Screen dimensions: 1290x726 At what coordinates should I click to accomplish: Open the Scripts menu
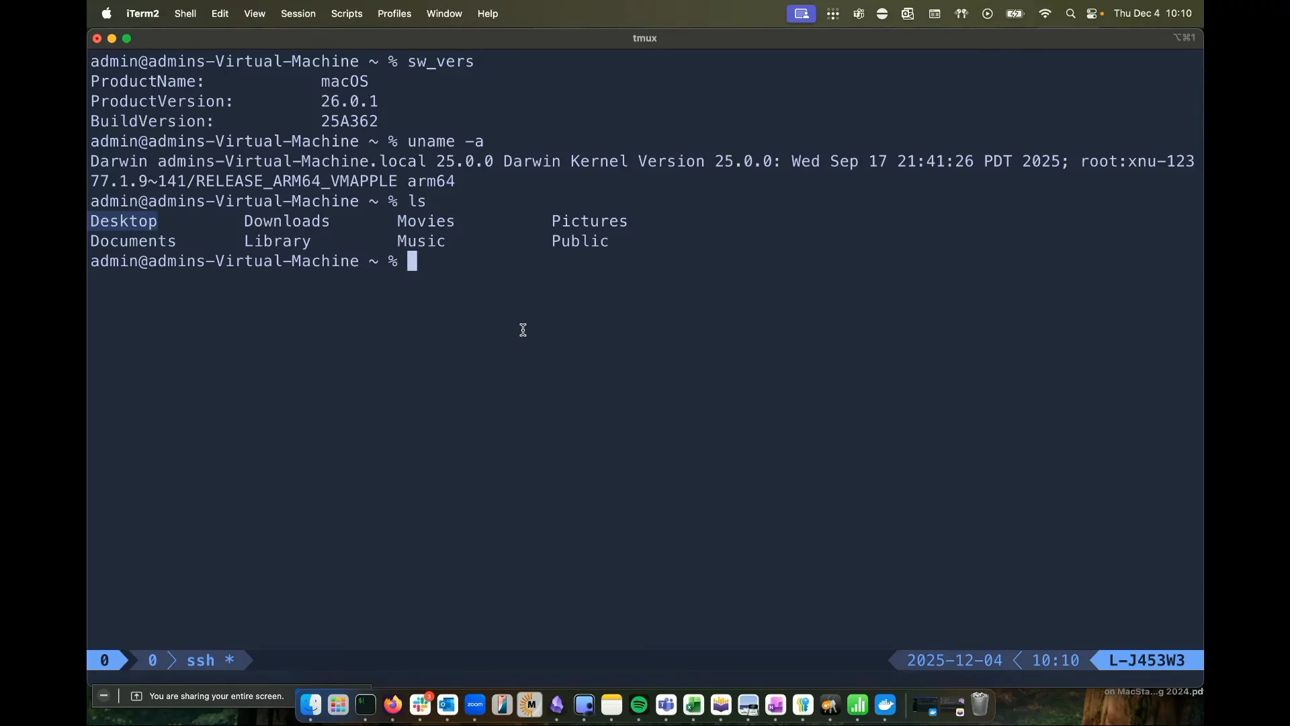[x=346, y=13]
